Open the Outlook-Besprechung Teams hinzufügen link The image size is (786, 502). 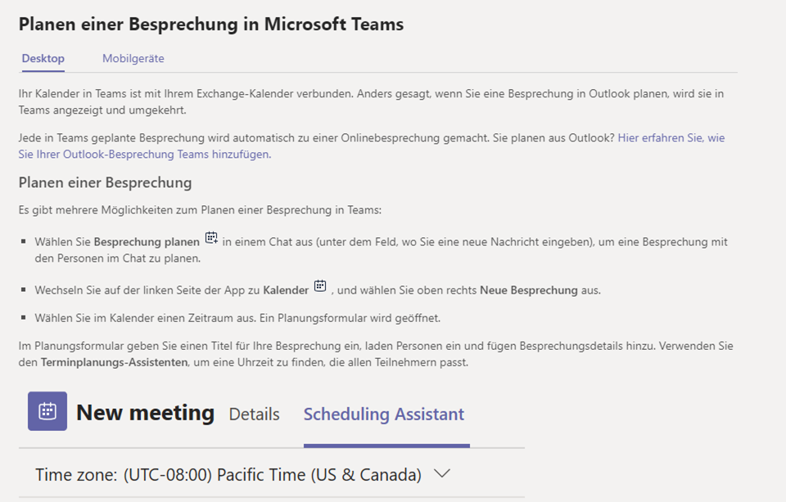point(145,155)
